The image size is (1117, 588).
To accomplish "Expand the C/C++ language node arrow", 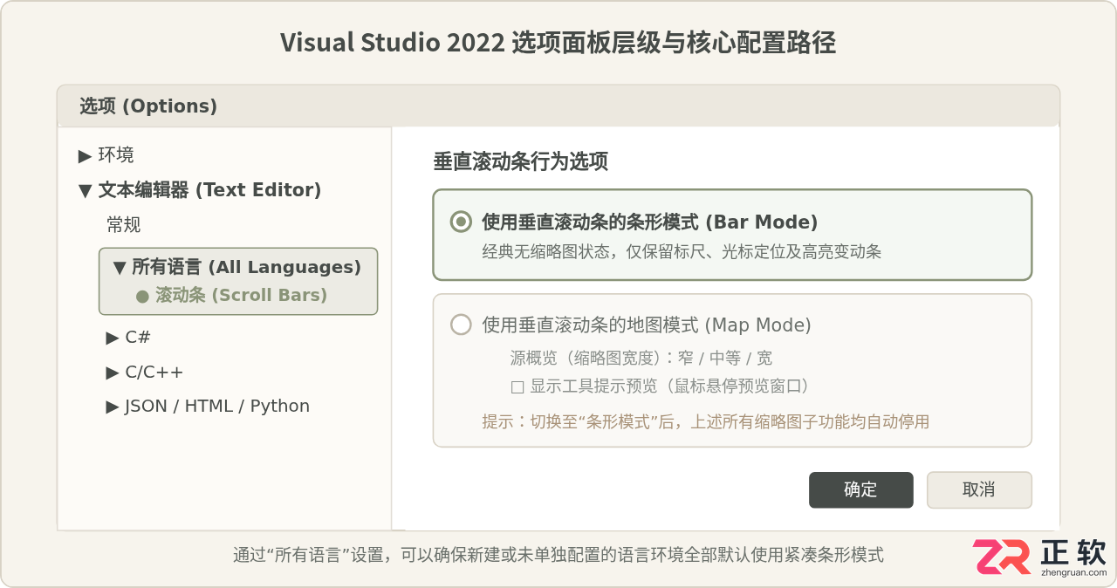I will [113, 373].
